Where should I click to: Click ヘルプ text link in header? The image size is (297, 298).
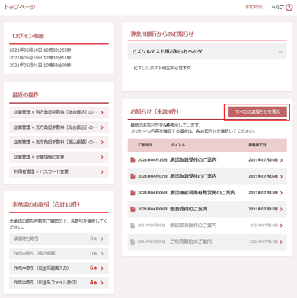(277, 7)
